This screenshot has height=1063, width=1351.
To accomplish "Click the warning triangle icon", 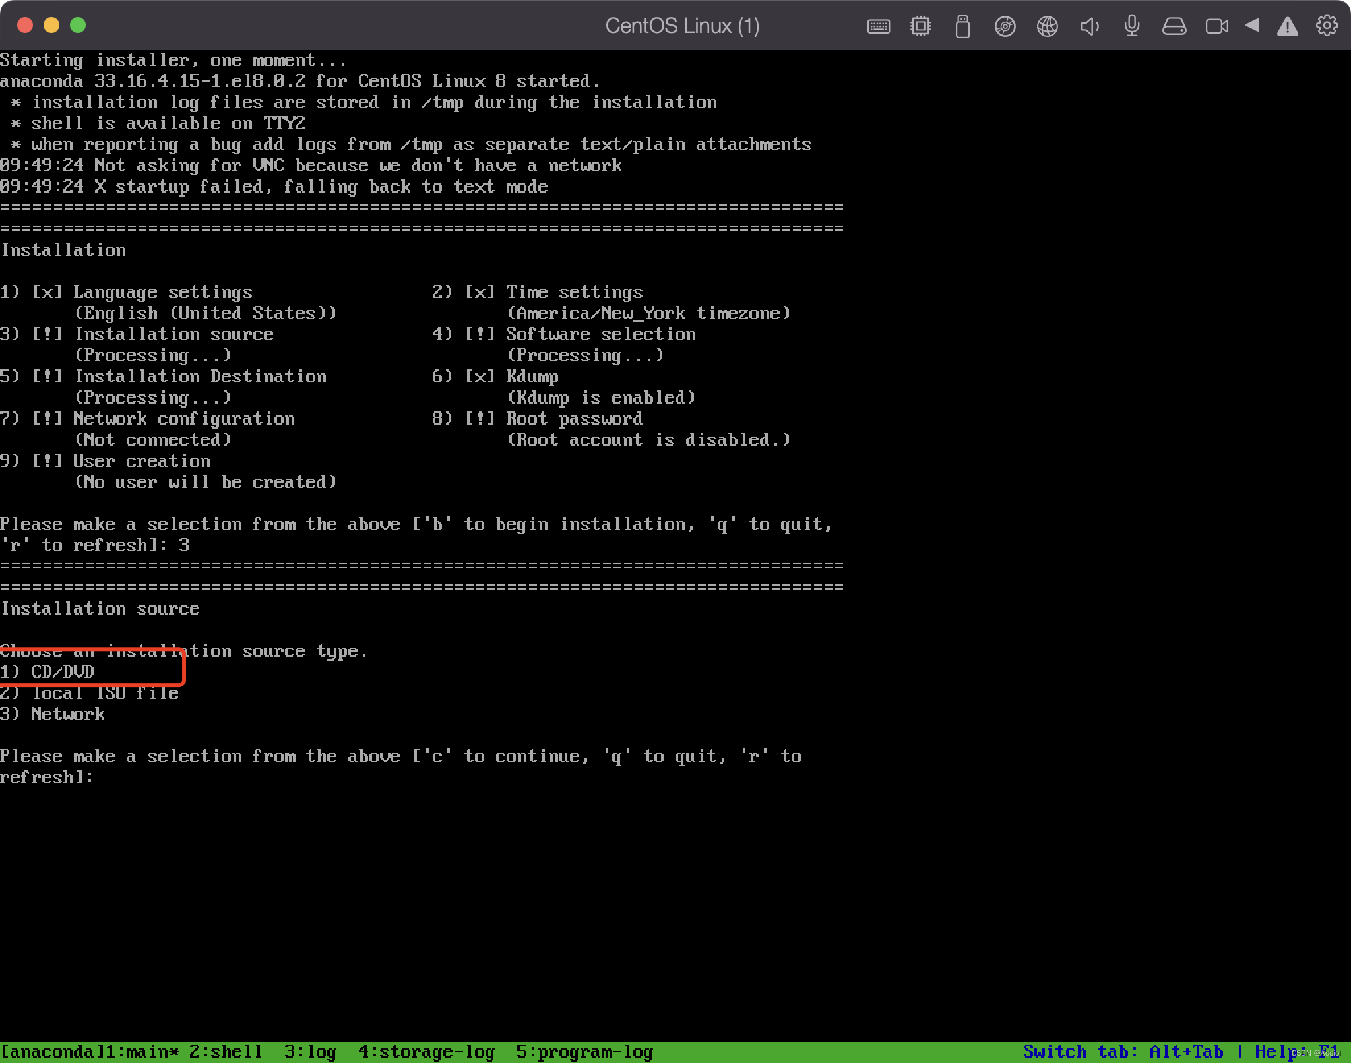I will [1287, 27].
